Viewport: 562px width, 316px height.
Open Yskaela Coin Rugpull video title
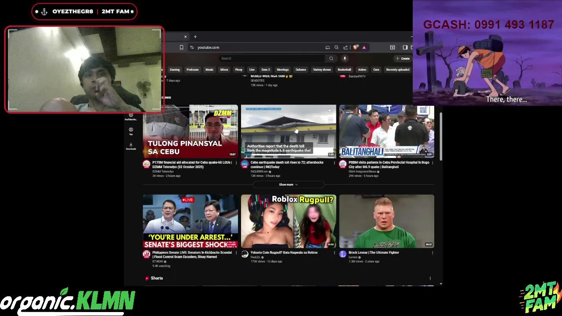tap(284, 253)
